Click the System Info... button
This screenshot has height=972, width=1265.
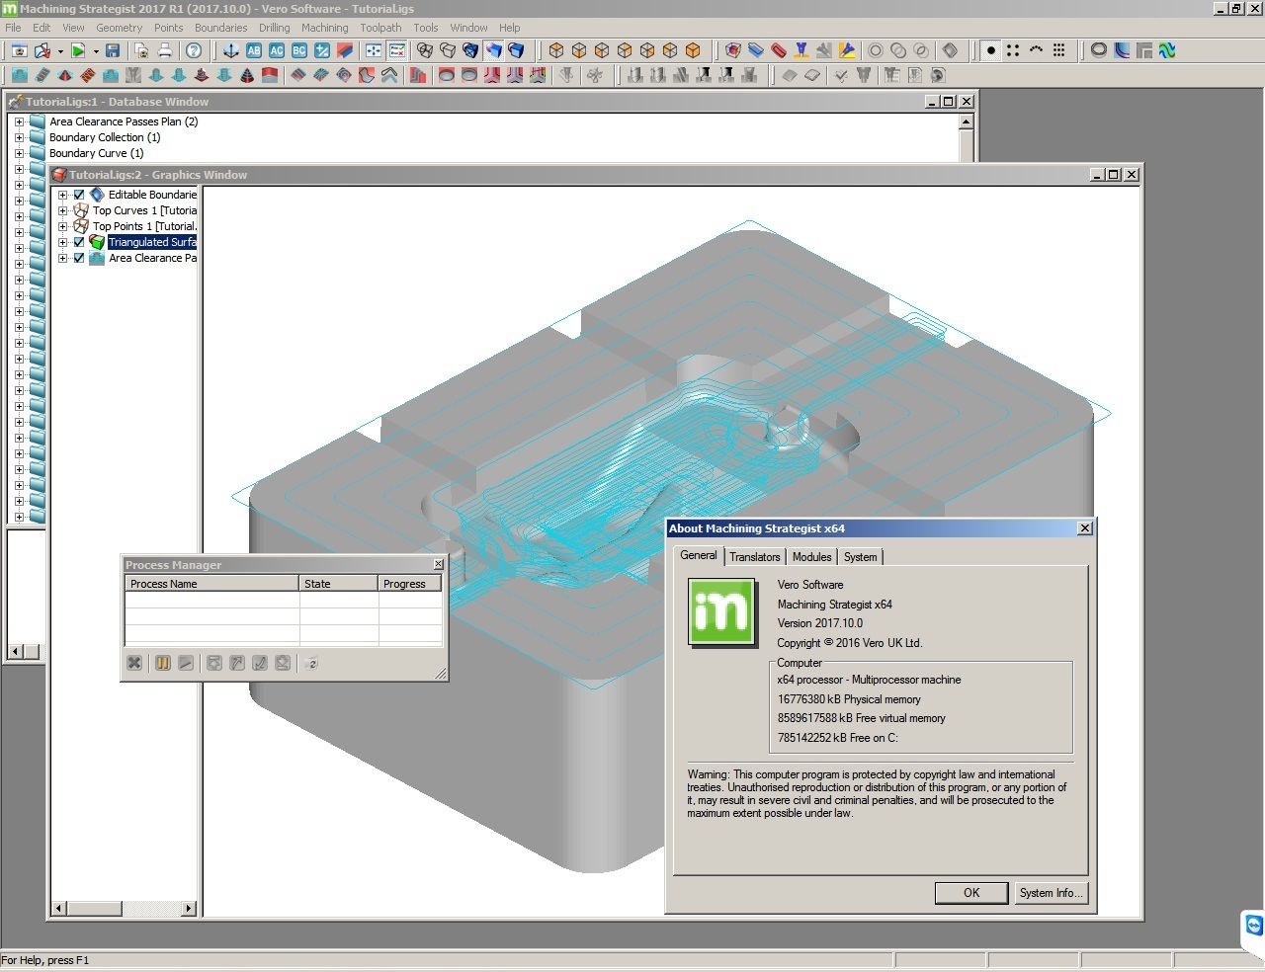1052,893
